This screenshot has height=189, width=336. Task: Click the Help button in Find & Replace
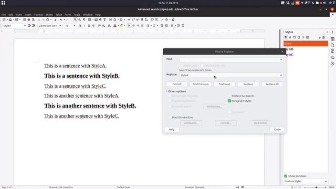172,130
